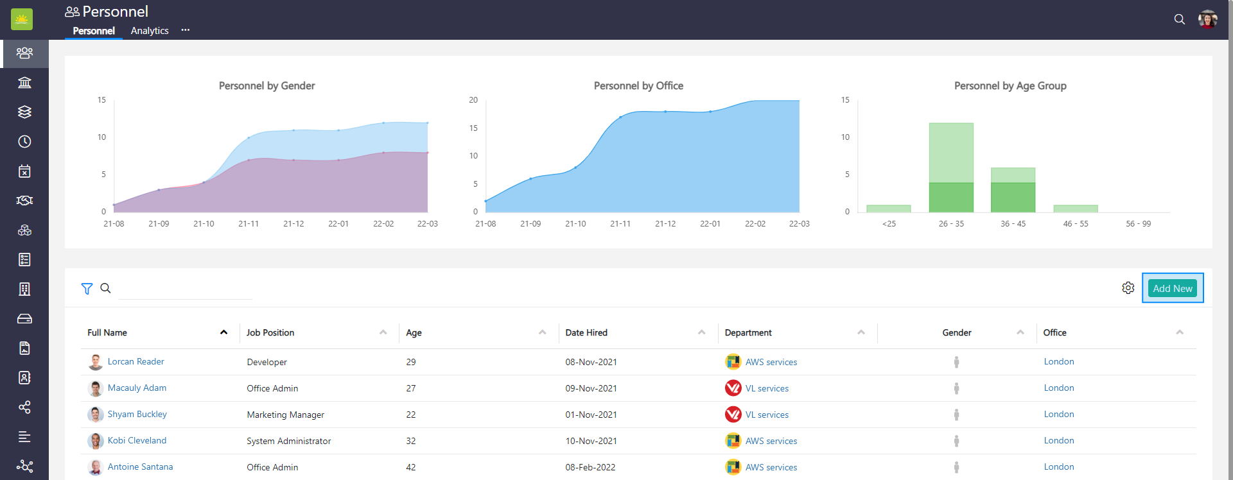Image resolution: width=1233 pixels, height=480 pixels.
Task: Sort by Job Position column arrow
Action: [x=383, y=332]
